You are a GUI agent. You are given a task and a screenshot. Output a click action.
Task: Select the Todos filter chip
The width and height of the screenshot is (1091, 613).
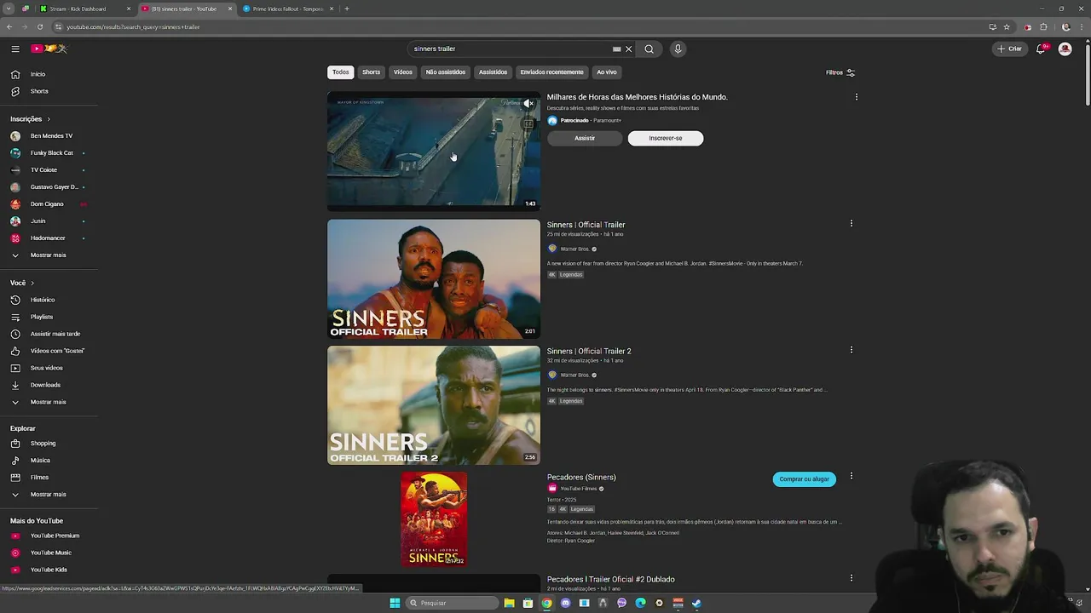tap(340, 72)
